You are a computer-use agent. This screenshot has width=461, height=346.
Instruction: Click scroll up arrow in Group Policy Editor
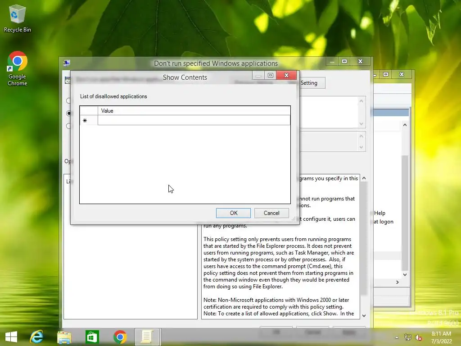click(x=405, y=125)
